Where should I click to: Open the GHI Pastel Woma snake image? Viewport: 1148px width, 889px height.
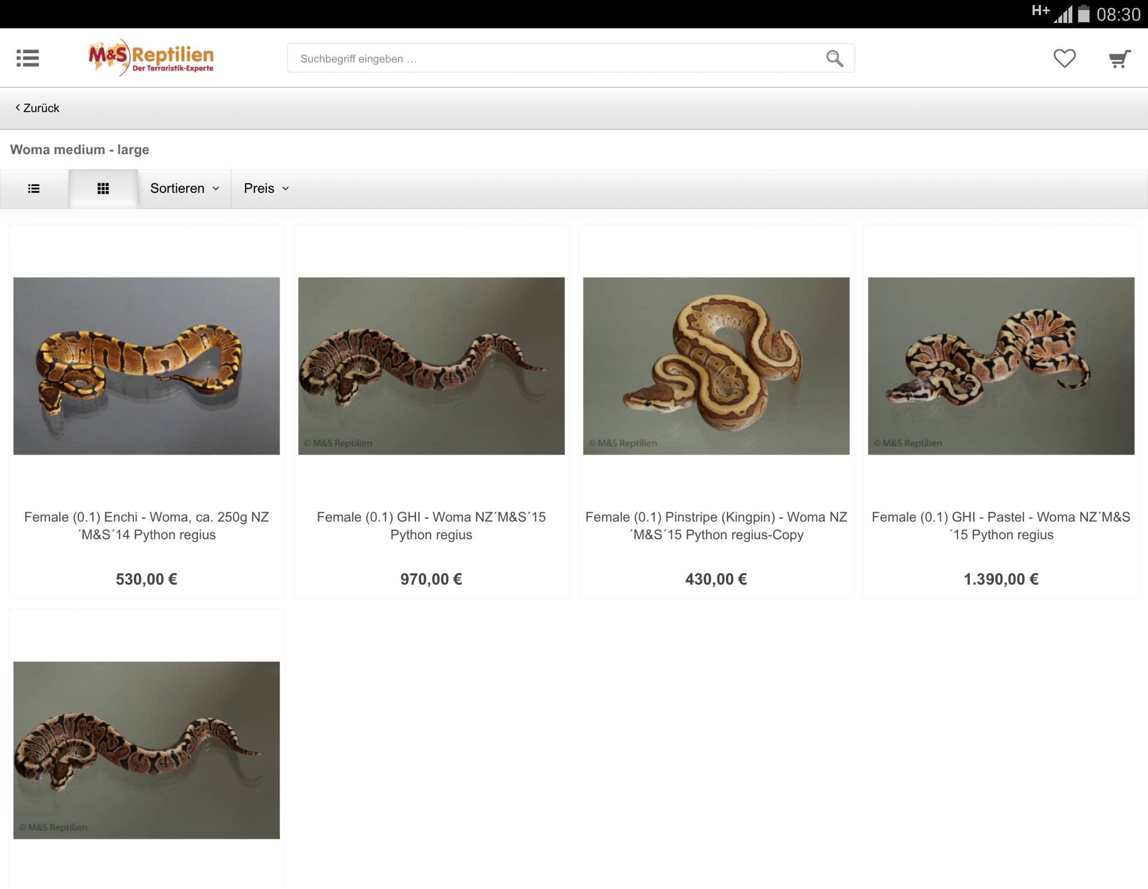[1001, 365]
